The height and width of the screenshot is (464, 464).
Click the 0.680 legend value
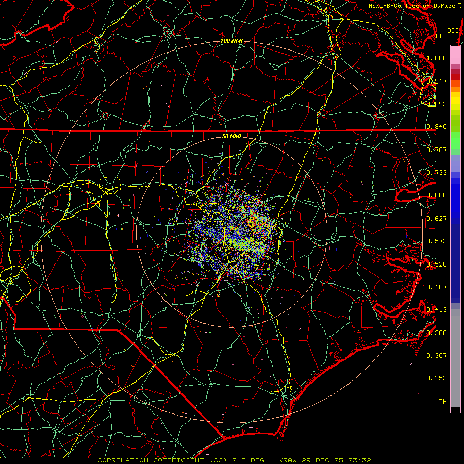(437, 195)
